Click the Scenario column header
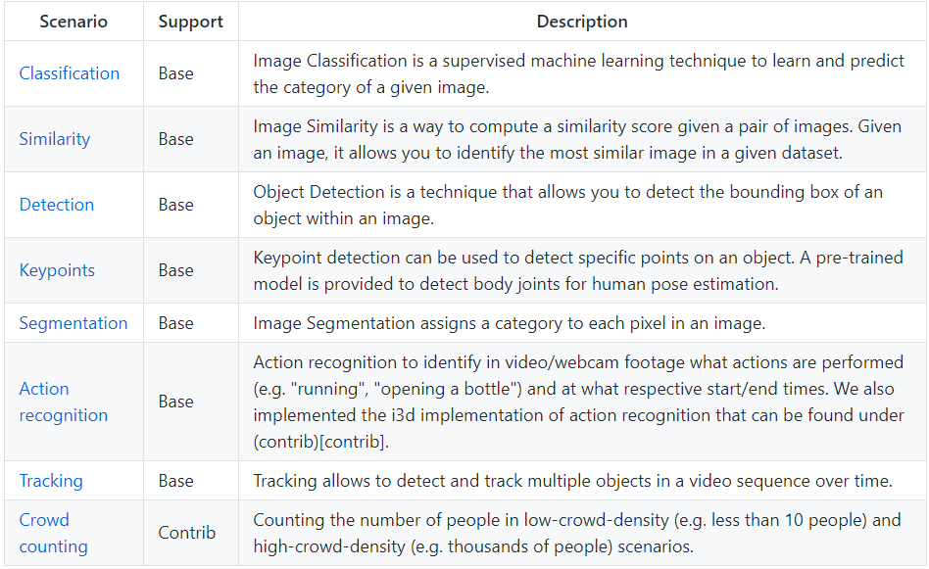 (x=73, y=22)
